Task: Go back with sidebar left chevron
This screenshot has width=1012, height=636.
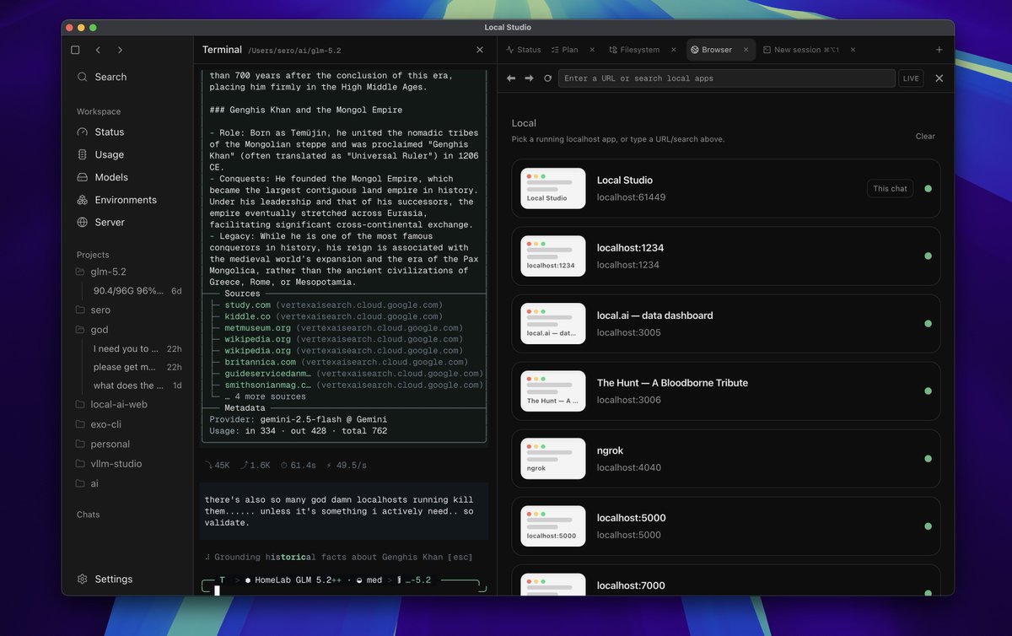Action: pos(98,50)
